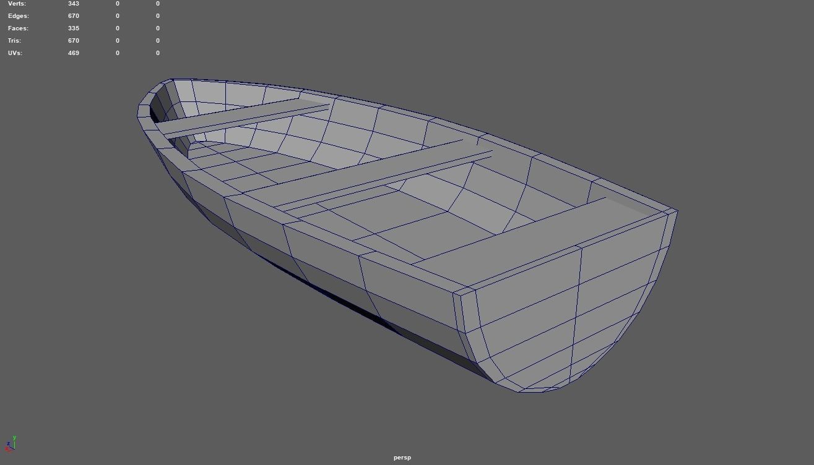Click the 'Edges:' HUD label

(x=19, y=16)
